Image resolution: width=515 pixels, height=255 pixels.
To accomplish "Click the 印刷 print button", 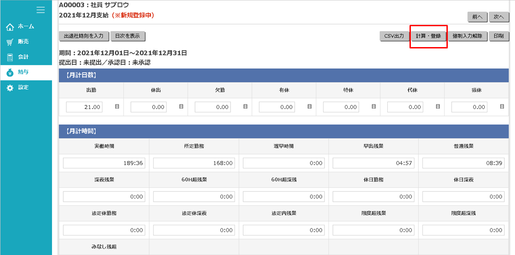I will click(x=499, y=36).
